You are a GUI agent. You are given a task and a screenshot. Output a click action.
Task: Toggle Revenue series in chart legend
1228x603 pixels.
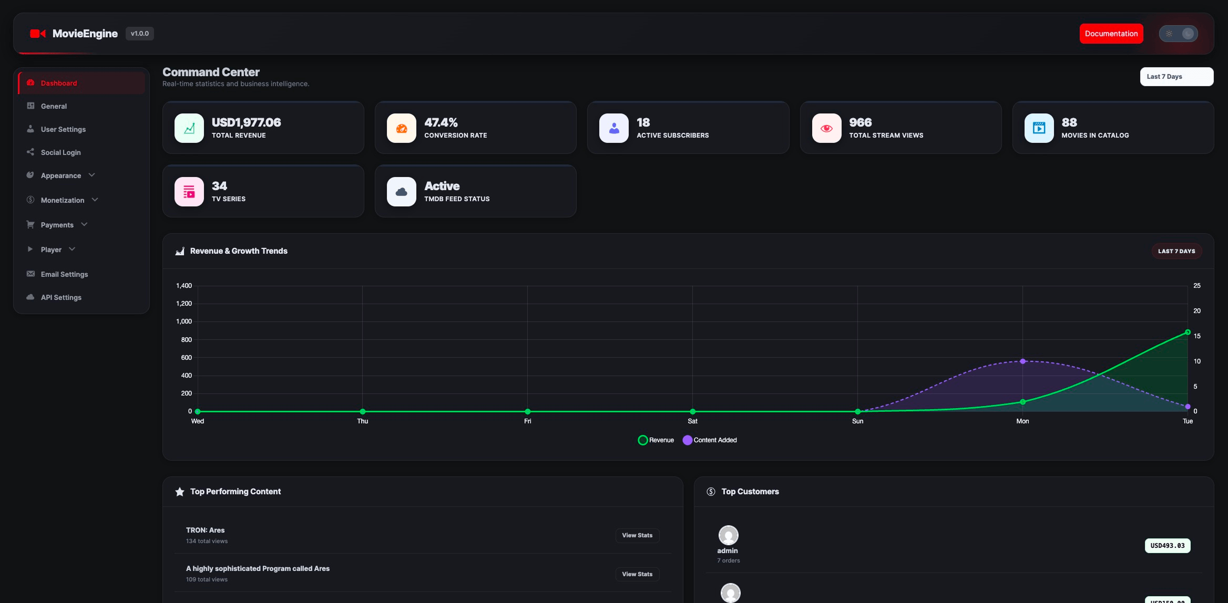coord(656,440)
